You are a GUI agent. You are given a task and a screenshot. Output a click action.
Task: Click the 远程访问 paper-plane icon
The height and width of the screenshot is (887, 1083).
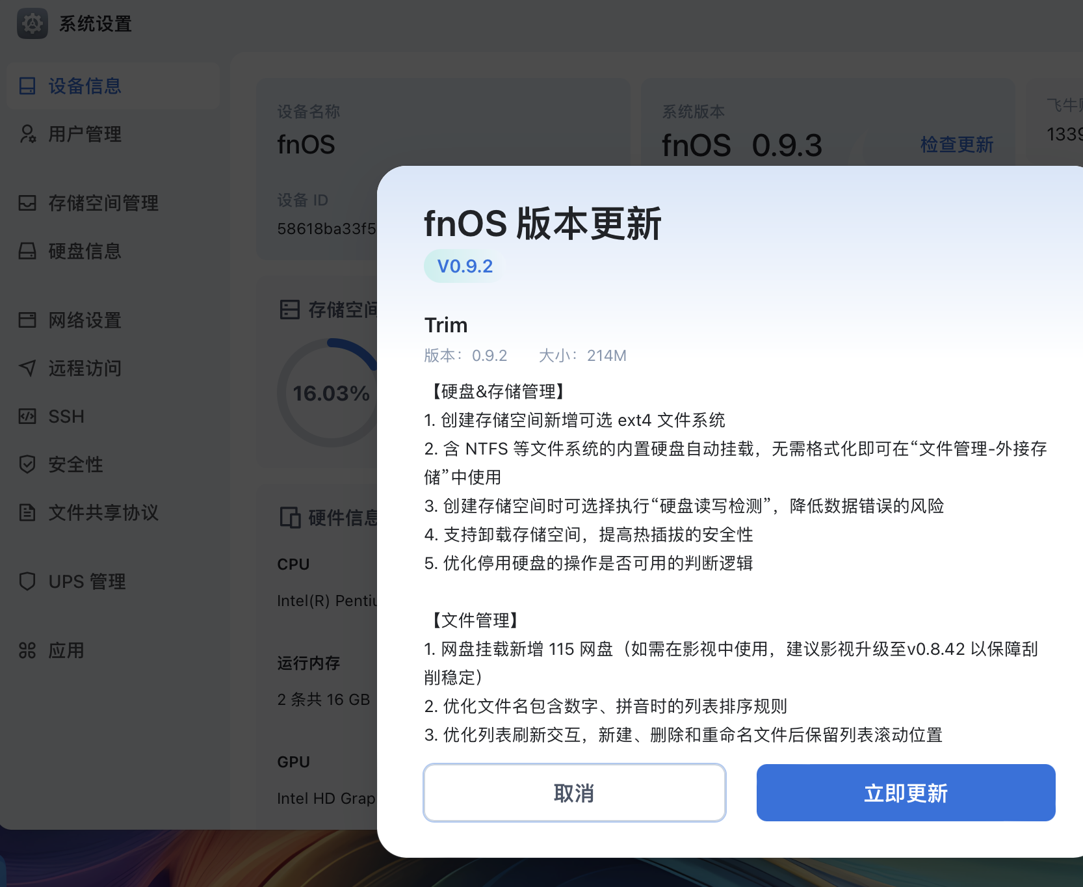tap(27, 368)
